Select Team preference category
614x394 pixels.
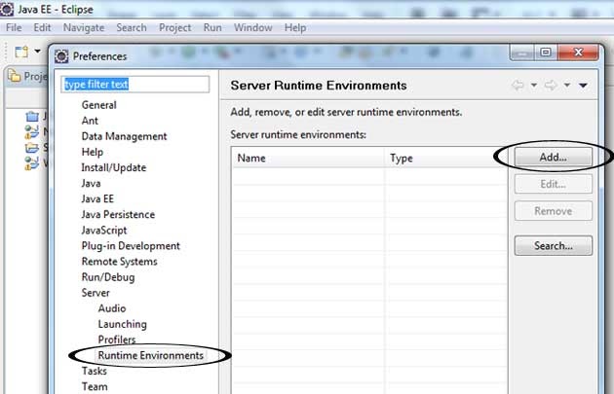coord(95,386)
